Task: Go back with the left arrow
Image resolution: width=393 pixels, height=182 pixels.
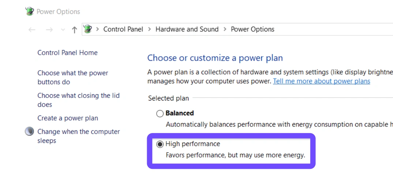Action: point(32,30)
